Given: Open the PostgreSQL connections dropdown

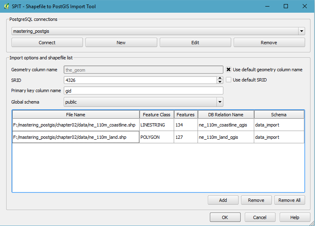Looking at the screenshot, I should pyautogui.click(x=301, y=31).
